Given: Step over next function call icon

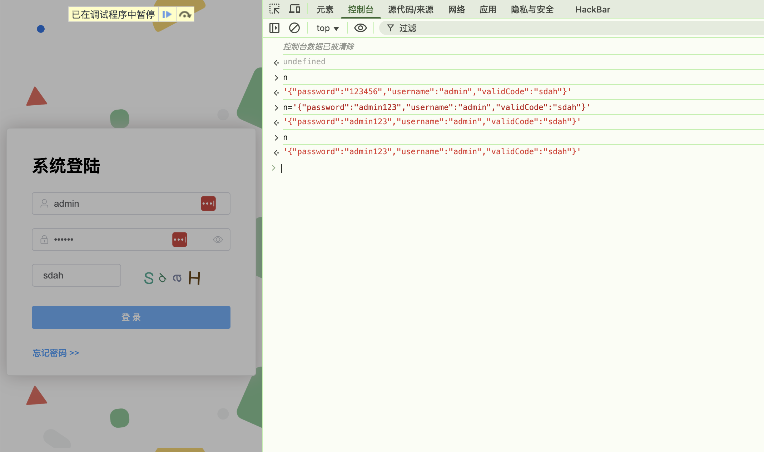Looking at the screenshot, I should tap(185, 14).
